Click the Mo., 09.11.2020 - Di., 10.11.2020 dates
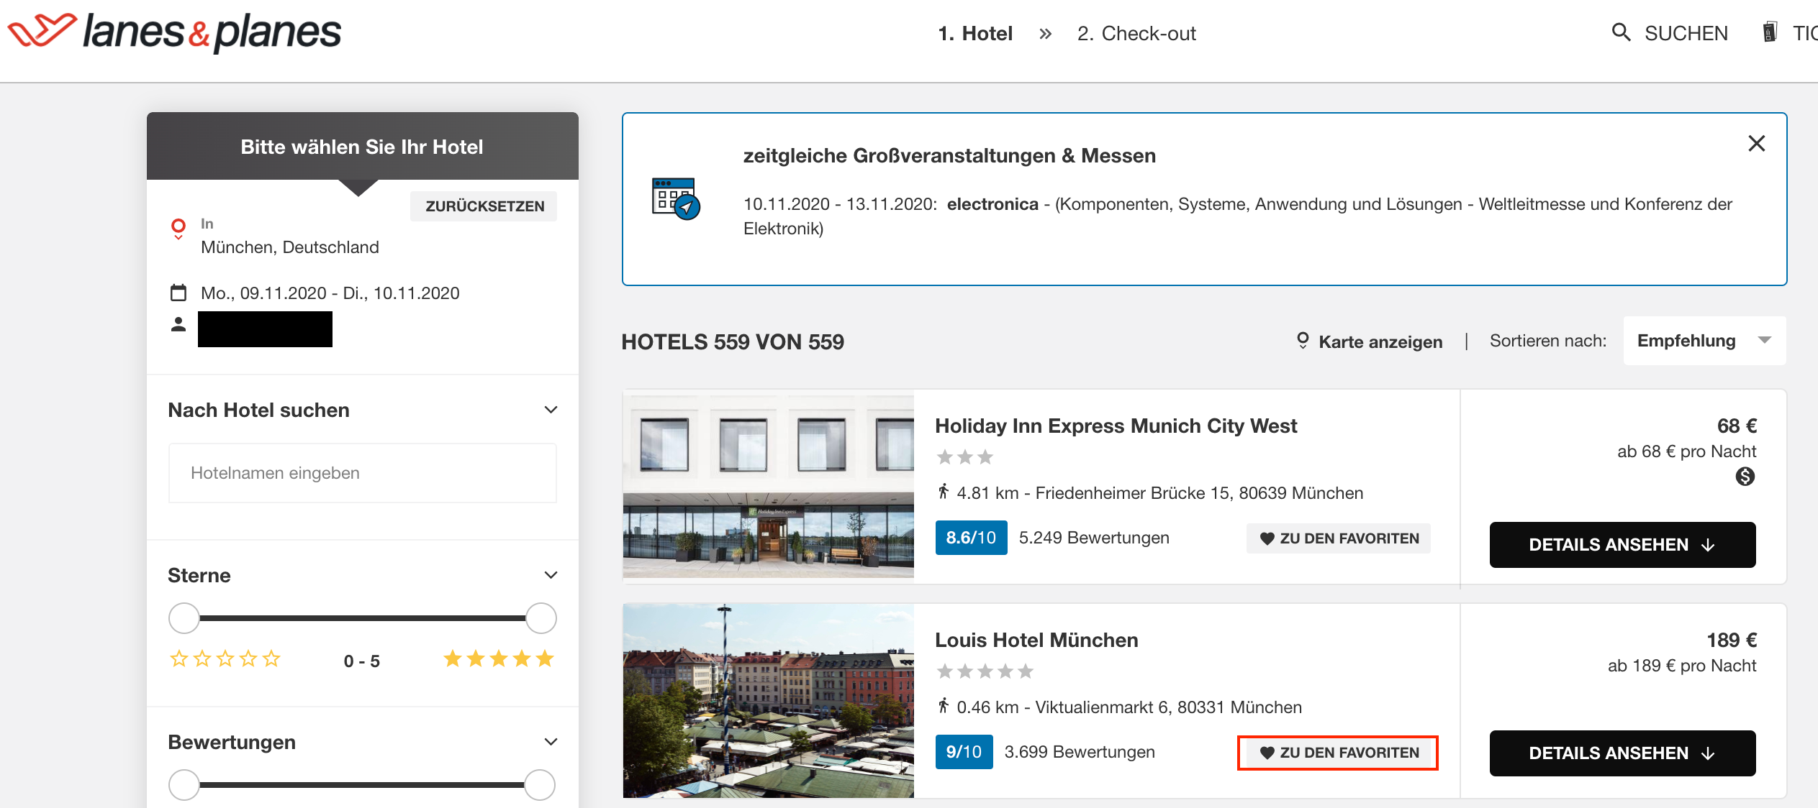 tap(330, 293)
